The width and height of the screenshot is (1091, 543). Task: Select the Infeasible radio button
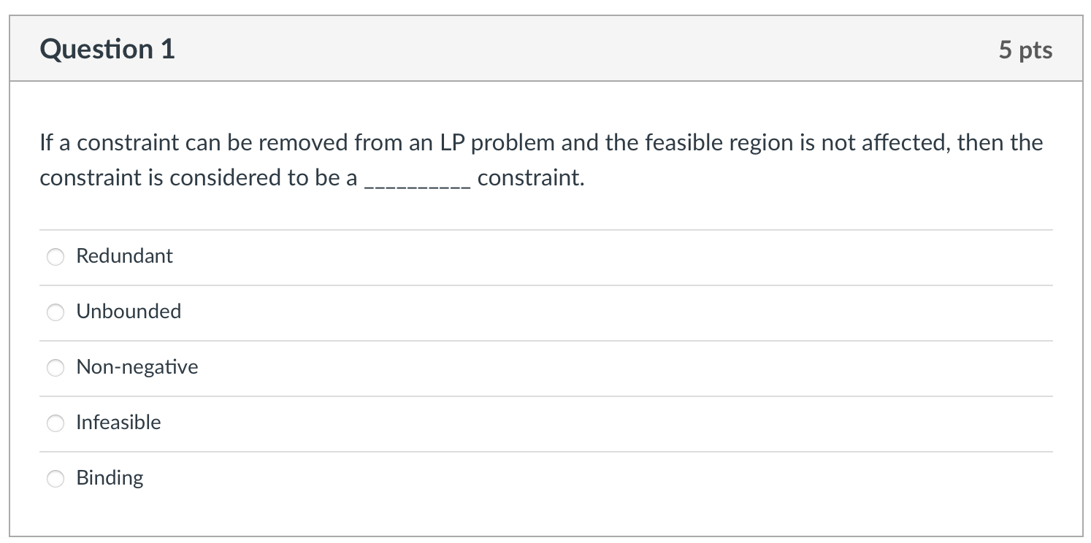(x=55, y=423)
